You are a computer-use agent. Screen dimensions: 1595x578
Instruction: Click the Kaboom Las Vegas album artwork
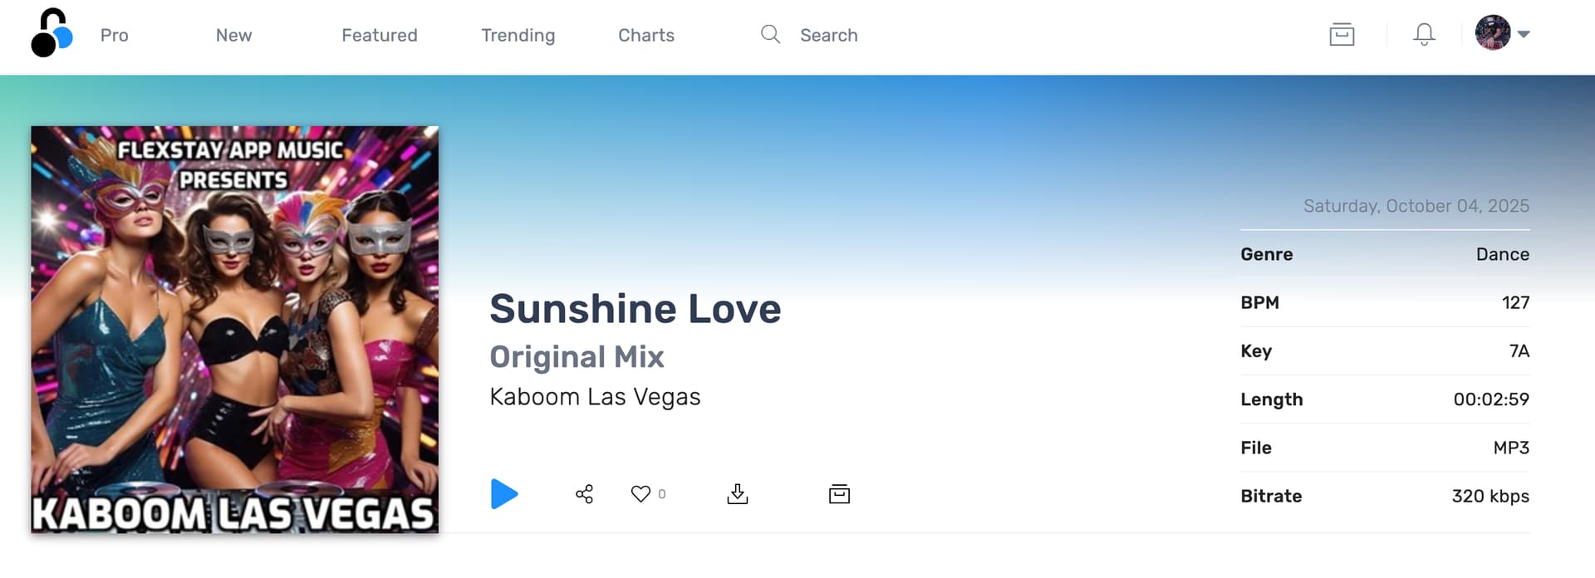click(x=234, y=330)
